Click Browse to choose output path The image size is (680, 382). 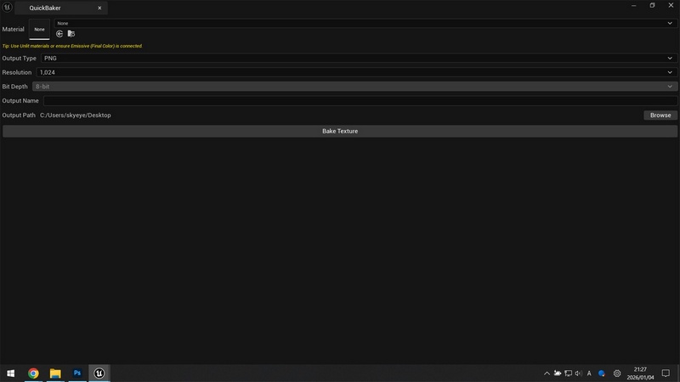(x=660, y=115)
